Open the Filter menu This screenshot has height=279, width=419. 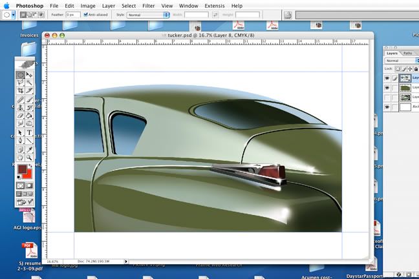pos(148,6)
